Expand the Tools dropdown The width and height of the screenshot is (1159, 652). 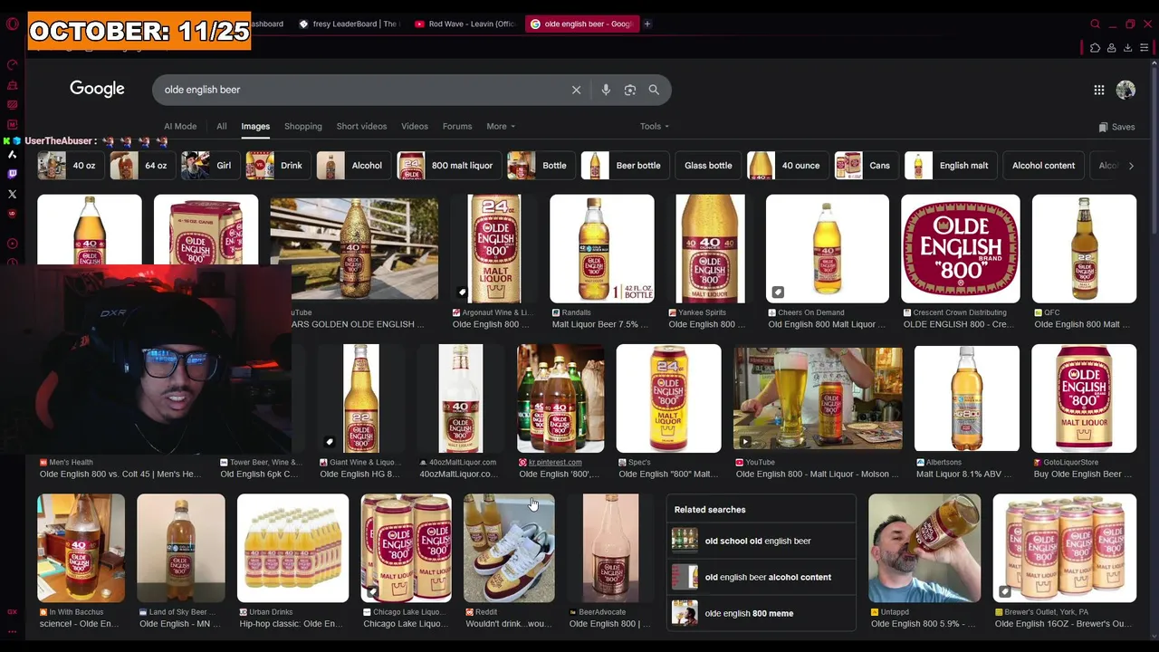point(655,126)
